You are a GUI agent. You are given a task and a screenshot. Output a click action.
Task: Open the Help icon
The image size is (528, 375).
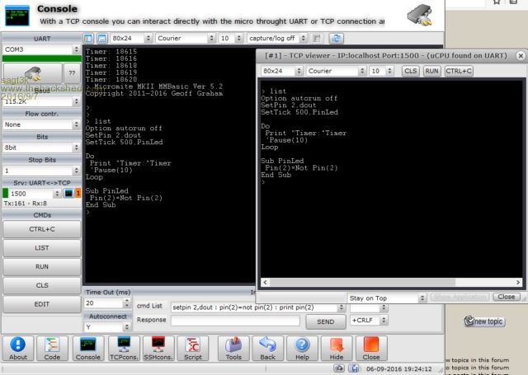click(302, 349)
